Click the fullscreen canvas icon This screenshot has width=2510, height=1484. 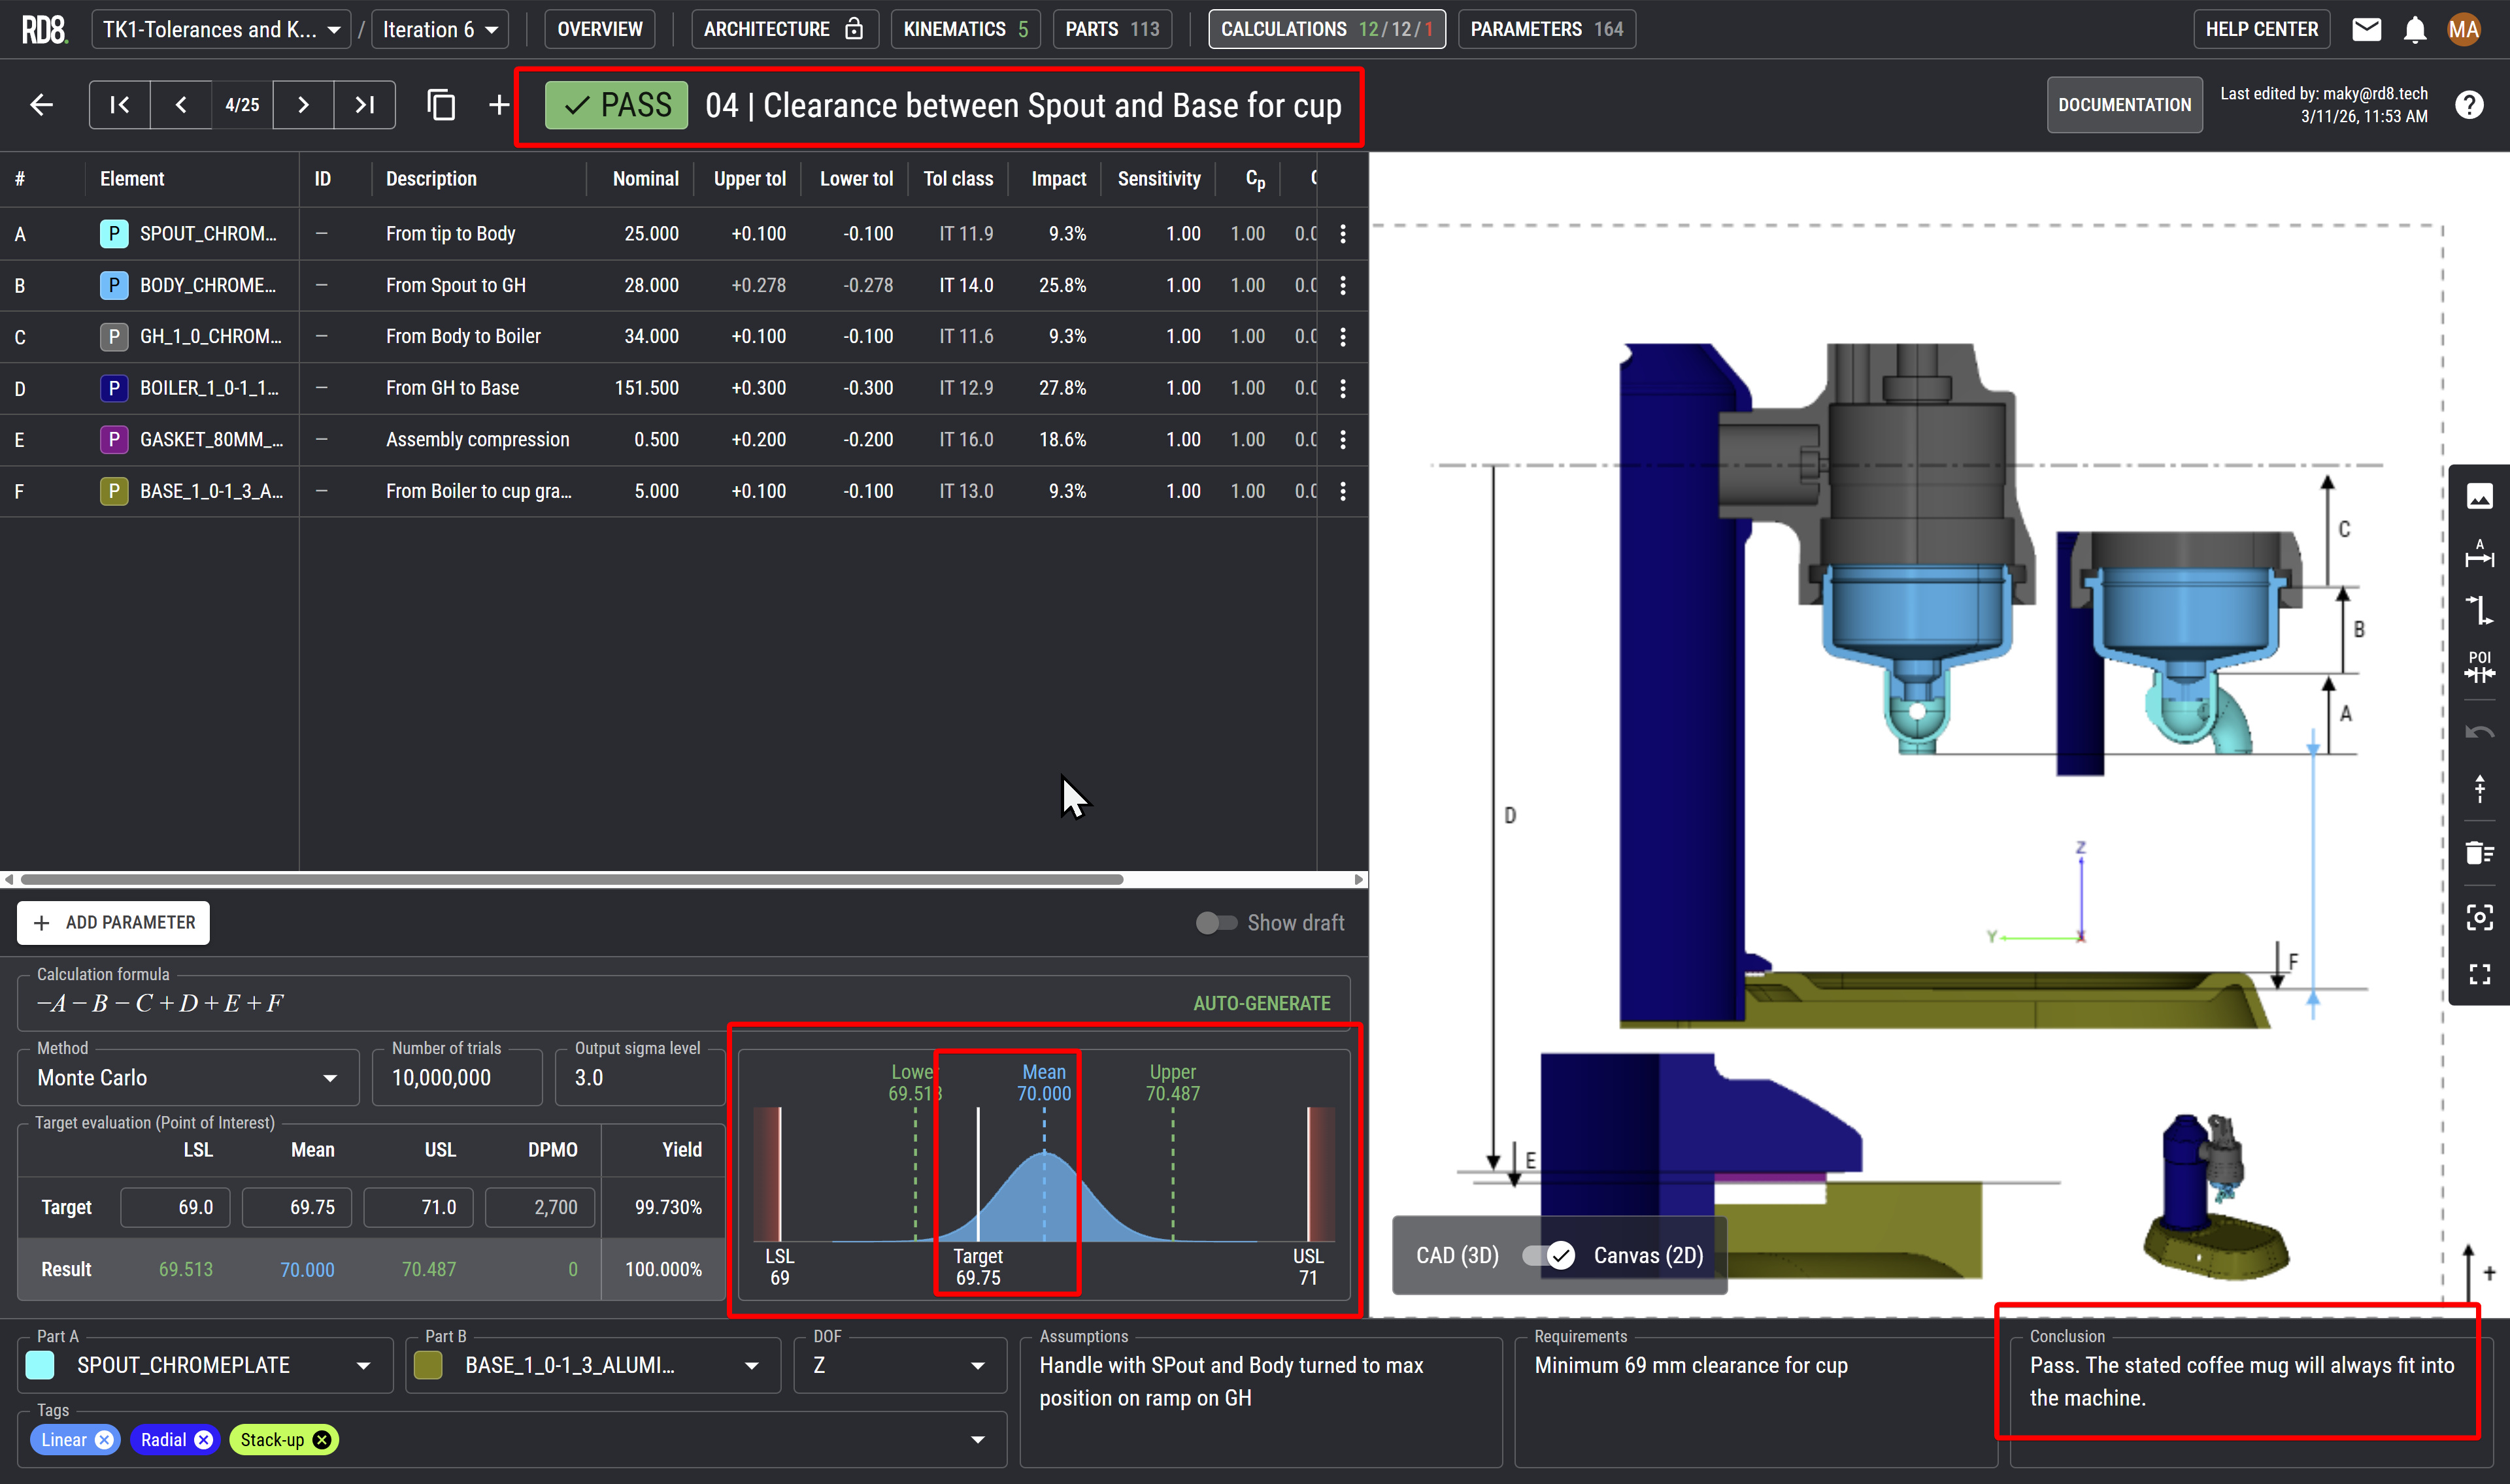pyautogui.click(x=2479, y=974)
